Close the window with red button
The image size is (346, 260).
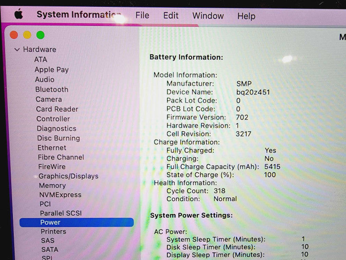(x=14, y=35)
